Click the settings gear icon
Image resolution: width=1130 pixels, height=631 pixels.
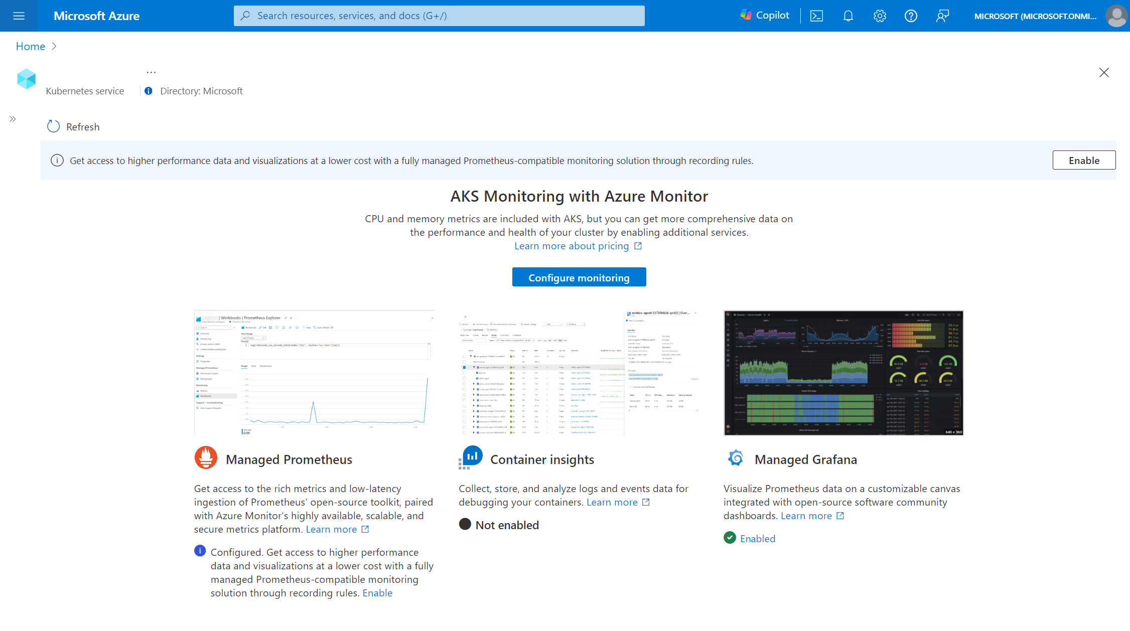tap(880, 16)
